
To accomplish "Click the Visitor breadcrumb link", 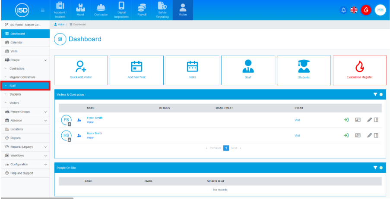I will (59, 24).
